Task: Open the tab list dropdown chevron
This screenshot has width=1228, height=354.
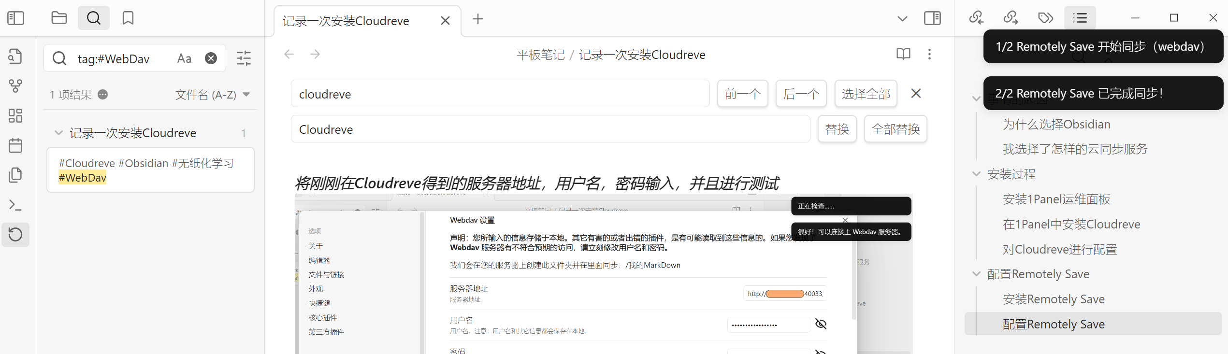Action: coord(902,19)
